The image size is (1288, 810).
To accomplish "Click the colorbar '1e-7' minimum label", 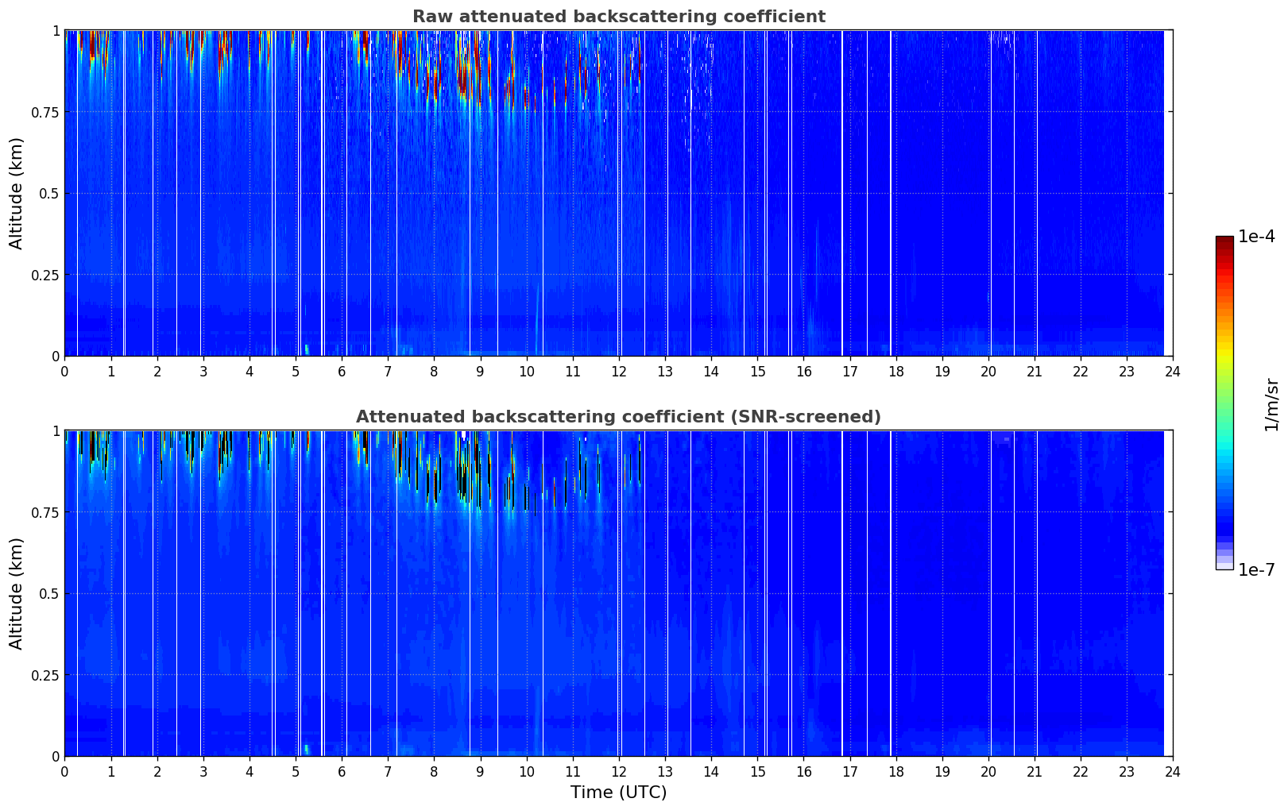I will pyautogui.click(x=1256, y=570).
